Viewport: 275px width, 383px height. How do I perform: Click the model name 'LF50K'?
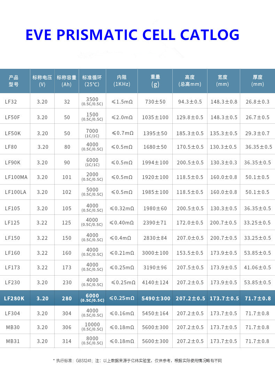click(13, 133)
